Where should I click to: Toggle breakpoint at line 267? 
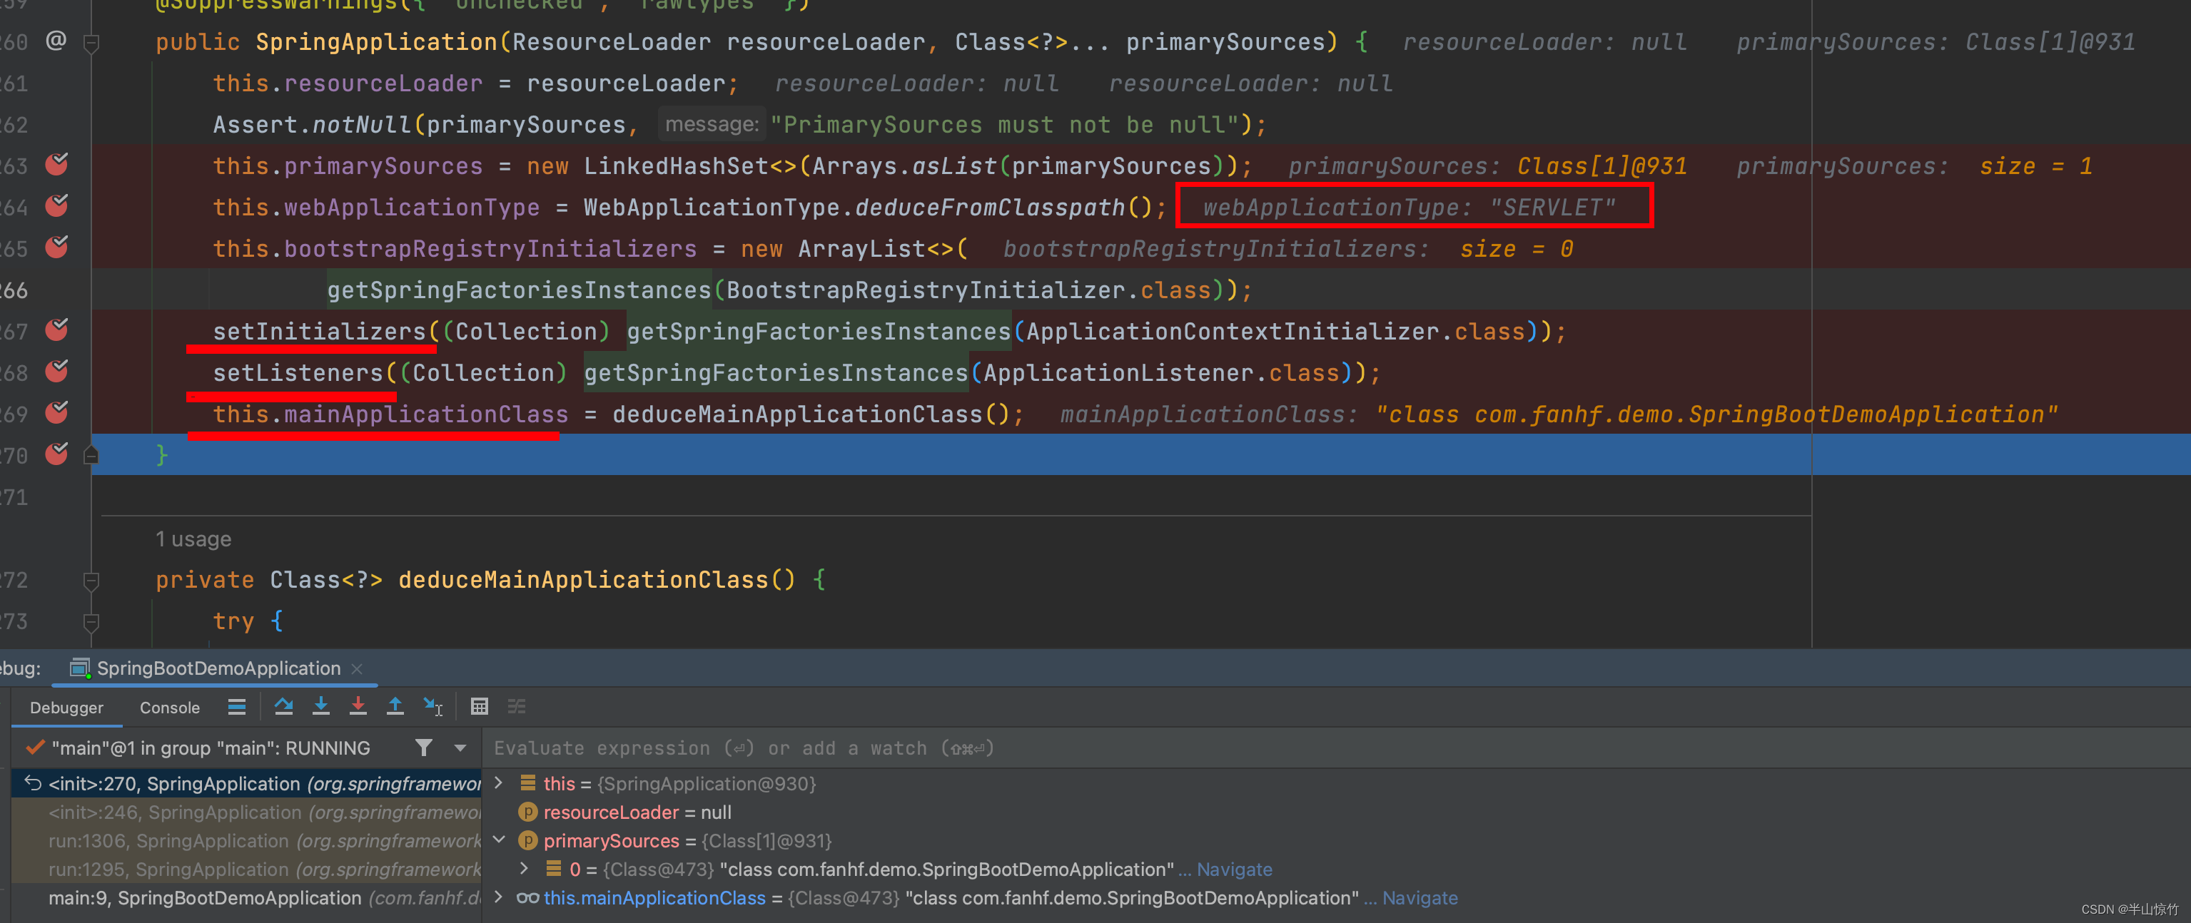tap(57, 330)
